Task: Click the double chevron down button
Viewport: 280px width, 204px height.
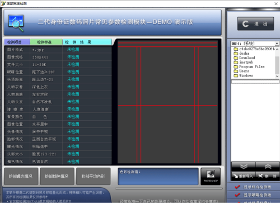Action: (244, 167)
